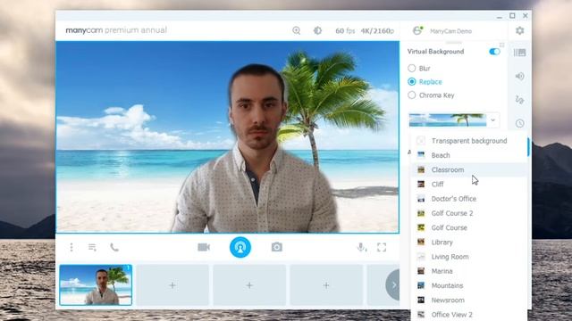The image size is (572, 321).
Task: Click the zoom magnifier icon in top bar
Action: click(296, 30)
